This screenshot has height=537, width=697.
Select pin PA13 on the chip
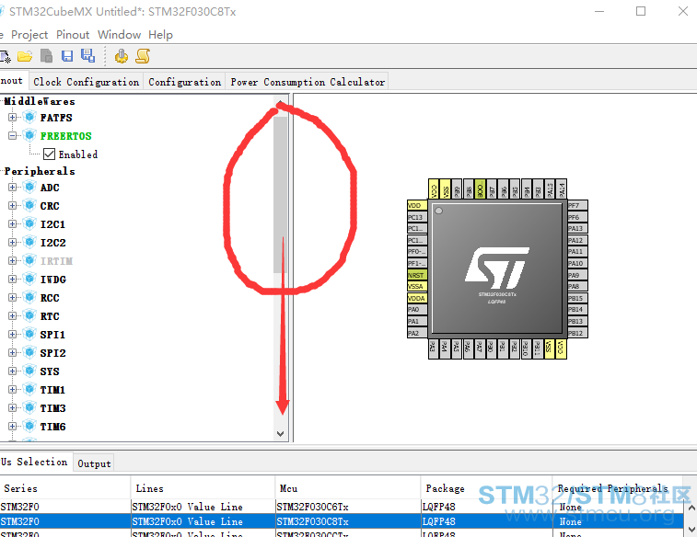point(577,229)
